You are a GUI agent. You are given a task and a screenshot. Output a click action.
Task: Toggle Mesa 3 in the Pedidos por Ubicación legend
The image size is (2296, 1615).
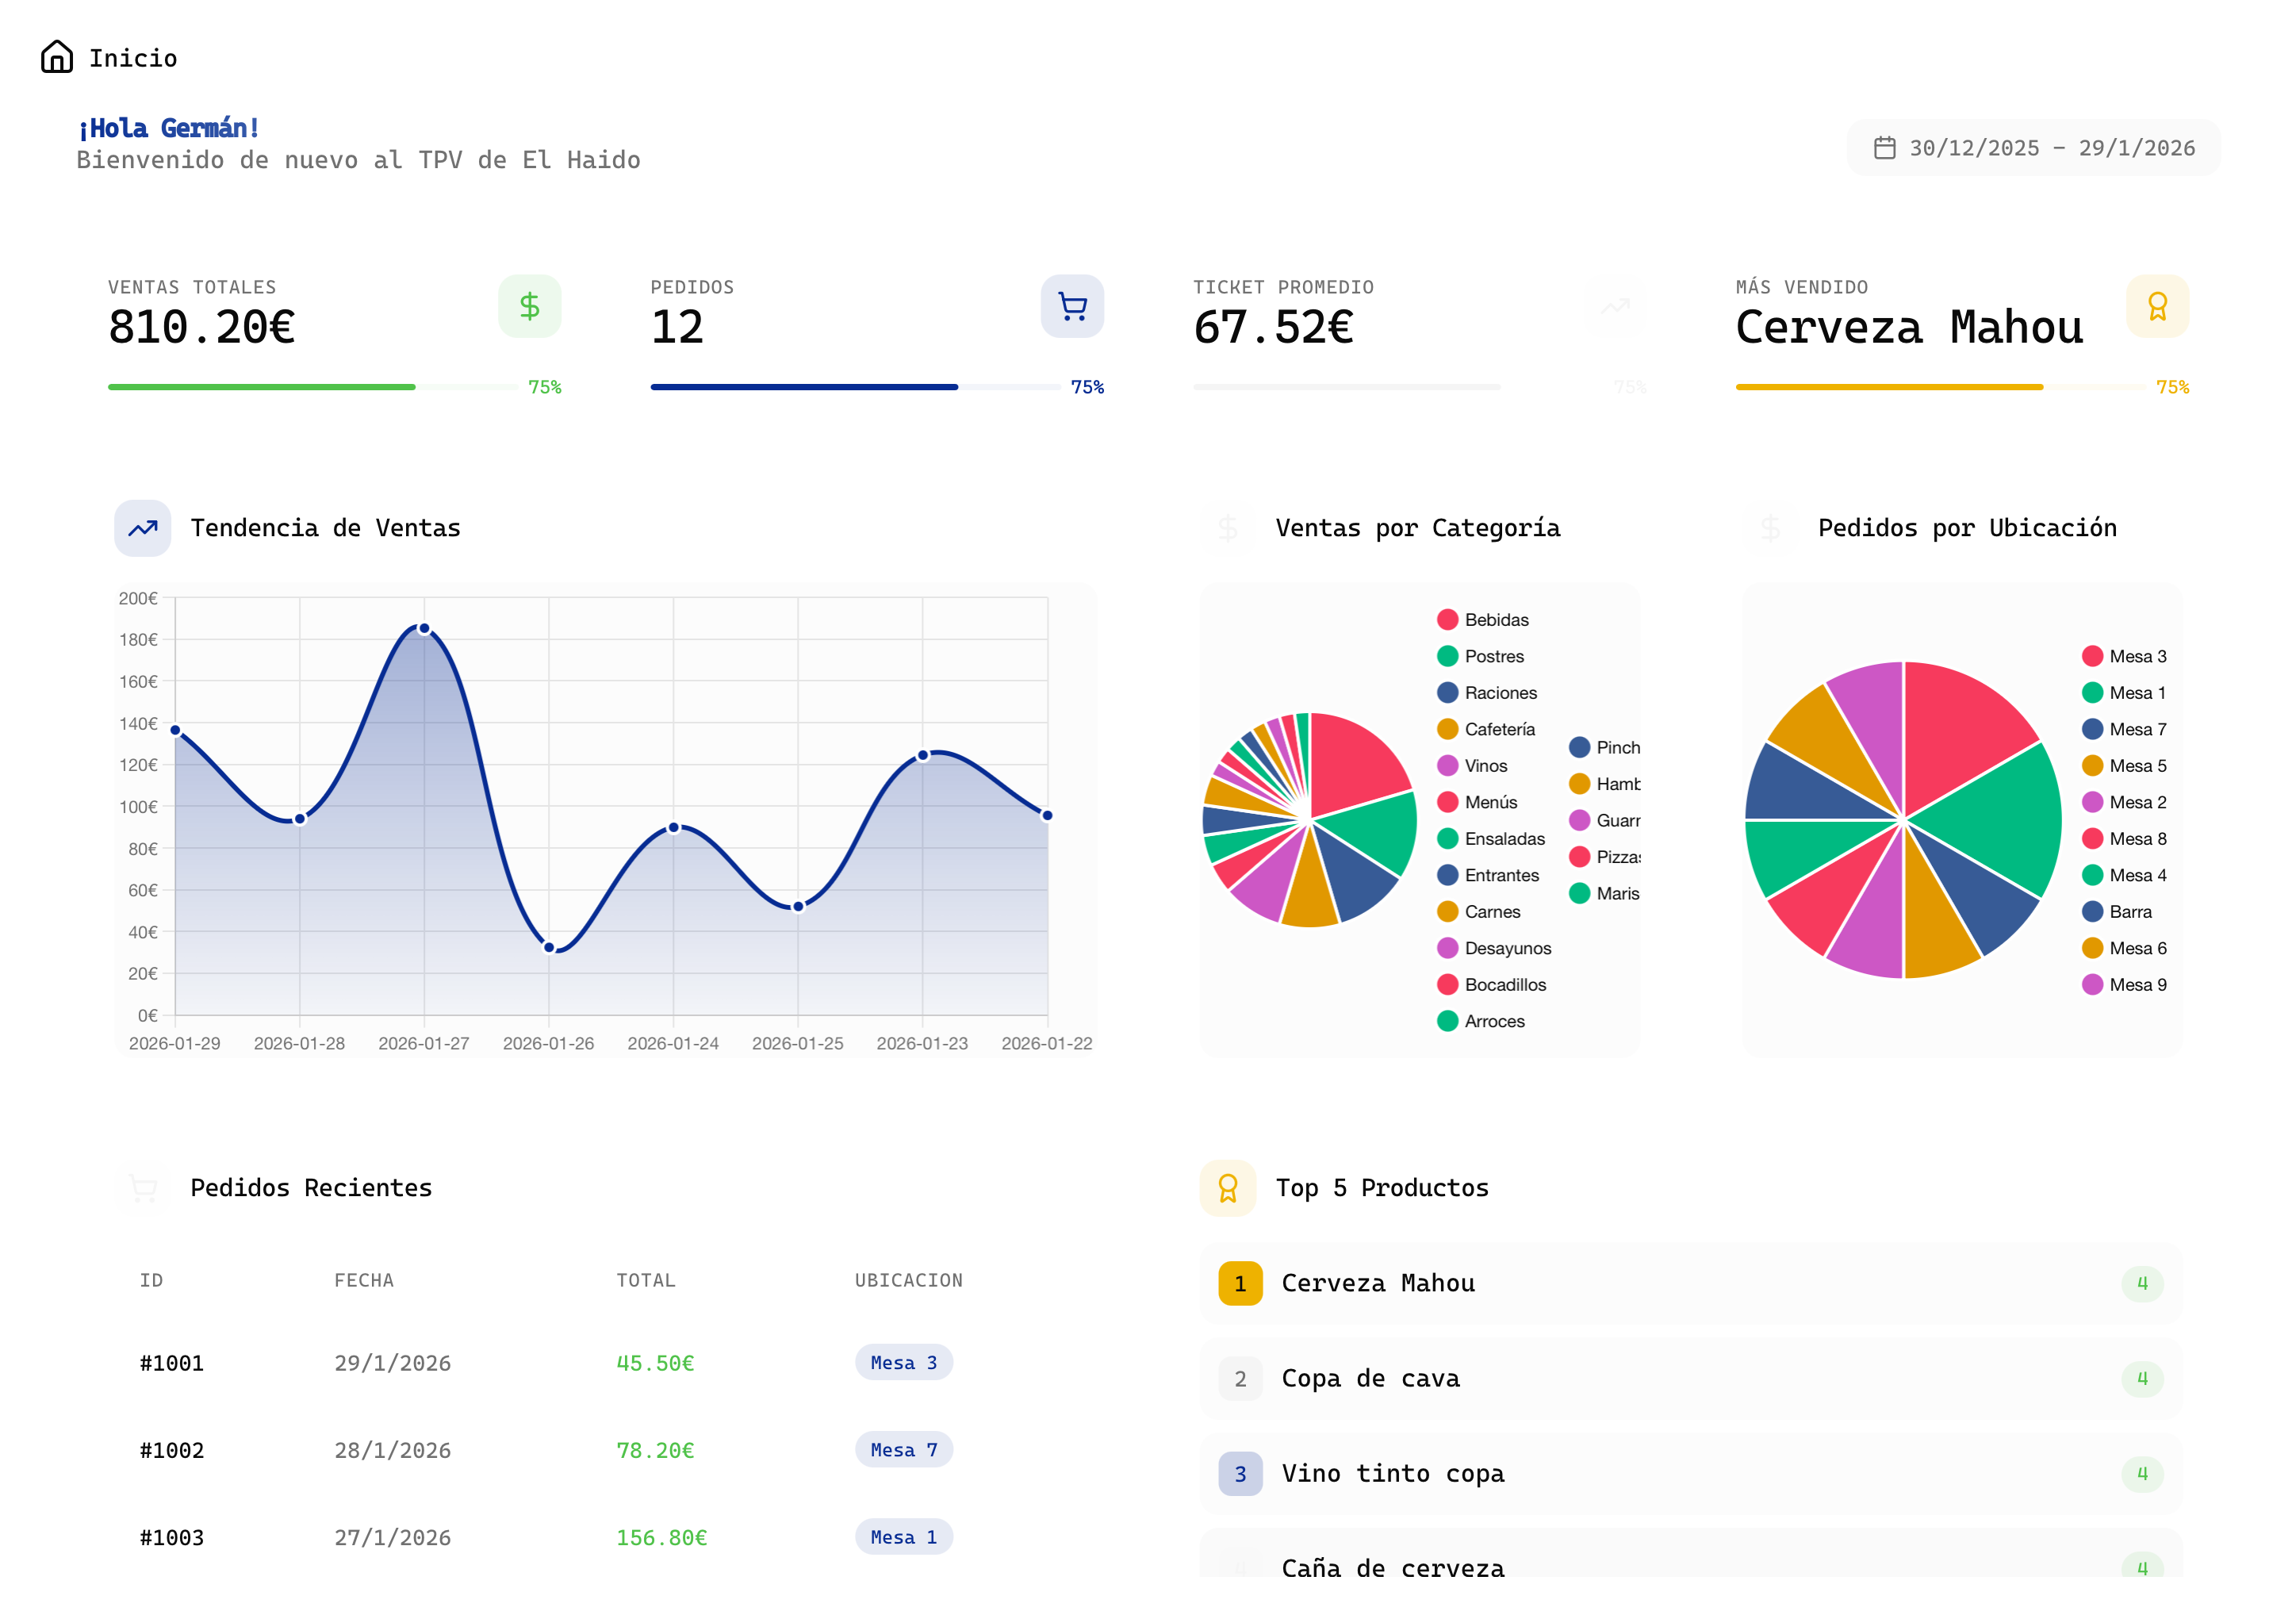pos(2125,656)
